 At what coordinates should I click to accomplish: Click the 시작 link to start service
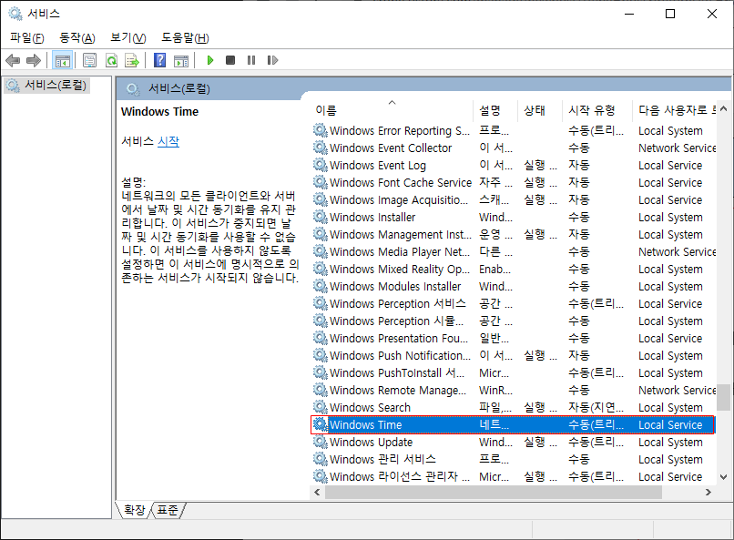pos(168,141)
